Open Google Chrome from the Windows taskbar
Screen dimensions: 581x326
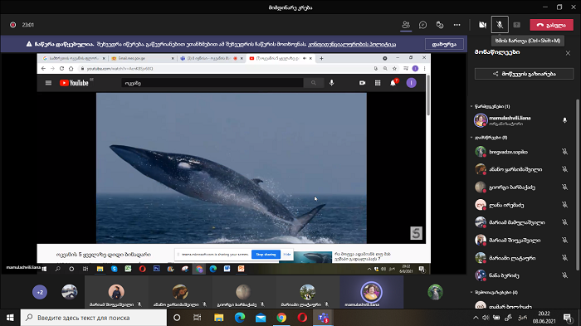pos(281,318)
